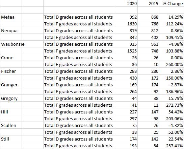Image resolution: width=184 pixels, height=149 pixels.
Task: Select Scullen's 2019 D grades value 76
Action: (148, 125)
